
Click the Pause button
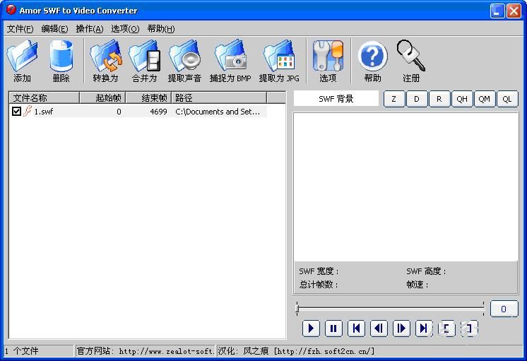[x=333, y=329]
